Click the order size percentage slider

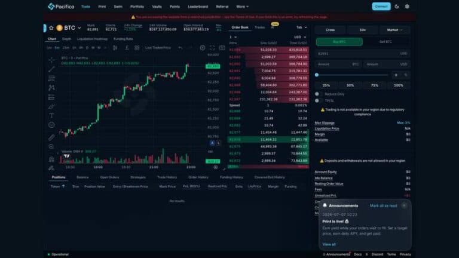click(352, 75)
